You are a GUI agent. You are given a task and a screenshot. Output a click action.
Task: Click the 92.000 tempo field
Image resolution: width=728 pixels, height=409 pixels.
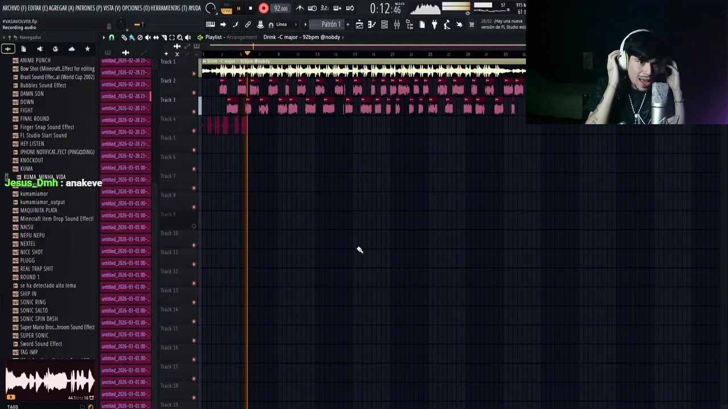point(280,9)
